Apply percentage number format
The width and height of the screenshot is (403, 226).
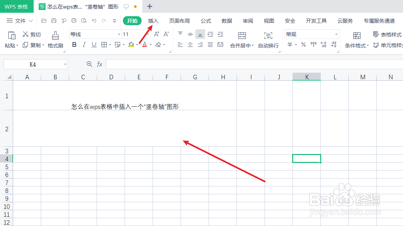[303, 44]
